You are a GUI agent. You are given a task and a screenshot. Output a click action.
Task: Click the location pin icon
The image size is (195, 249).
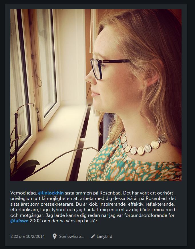pyautogui.click(x=55, y=236)
